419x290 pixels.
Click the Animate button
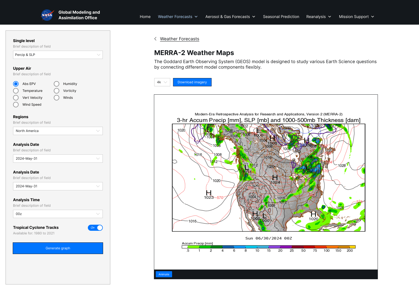(x=164, y=274)
